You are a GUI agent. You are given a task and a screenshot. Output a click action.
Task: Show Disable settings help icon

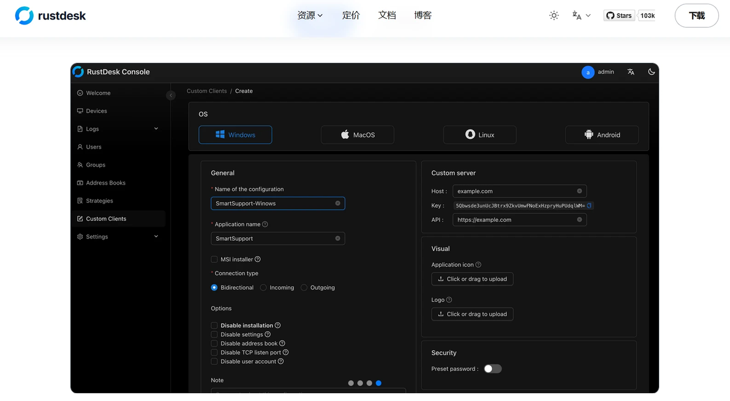tap(268, 334)
